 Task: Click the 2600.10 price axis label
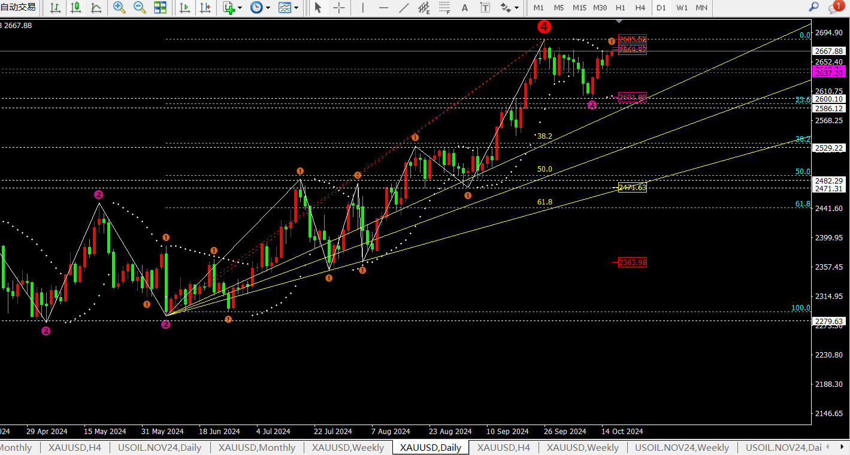830,99
